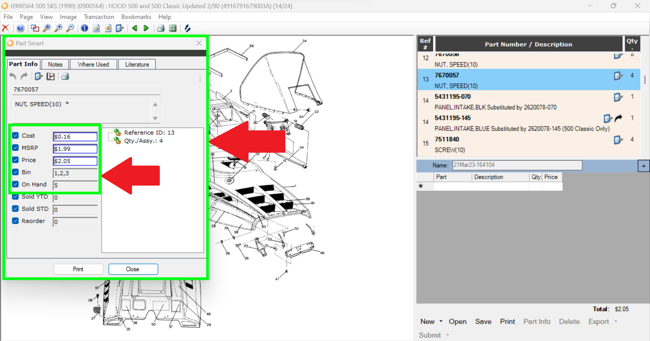Screen dimensions: 650x341
Task: Toggle the Bin checkbox
Action: (x=15, y=172)
